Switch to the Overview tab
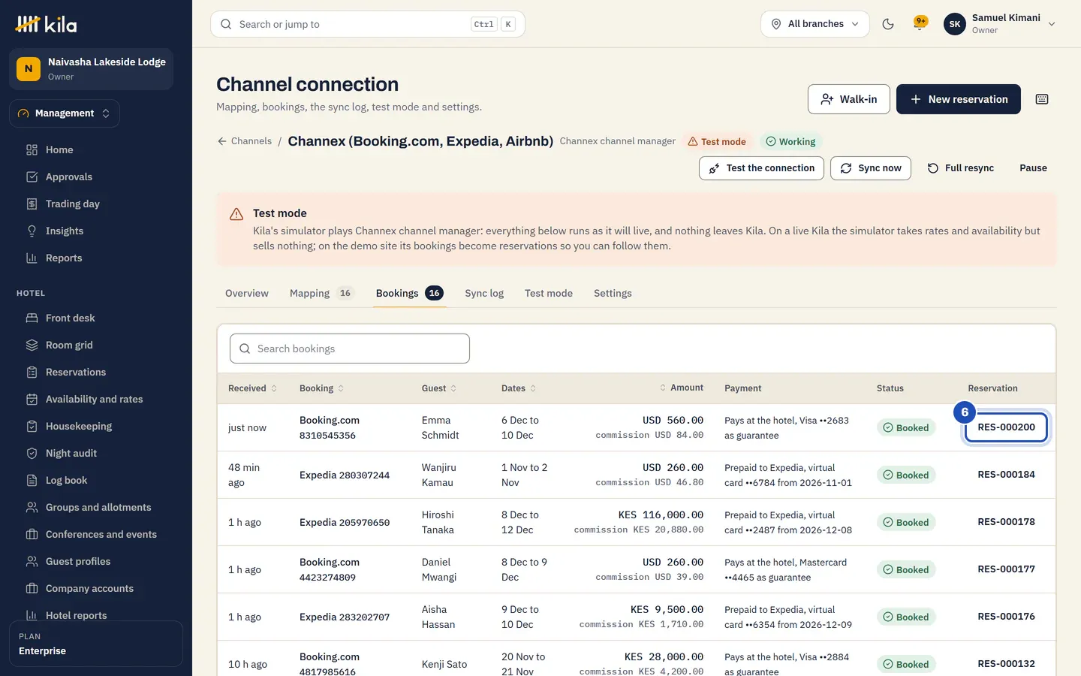This screenshot has width=1081, height=676. [247, 293]
